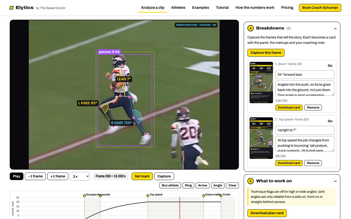The image size is (351, 219).
Task: Open the Analyze a clip tab
Action: click(153, 8)
